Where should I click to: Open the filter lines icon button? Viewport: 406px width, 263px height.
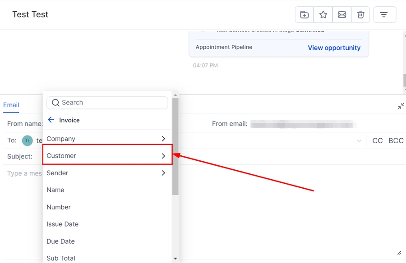(x=384, y=15)
